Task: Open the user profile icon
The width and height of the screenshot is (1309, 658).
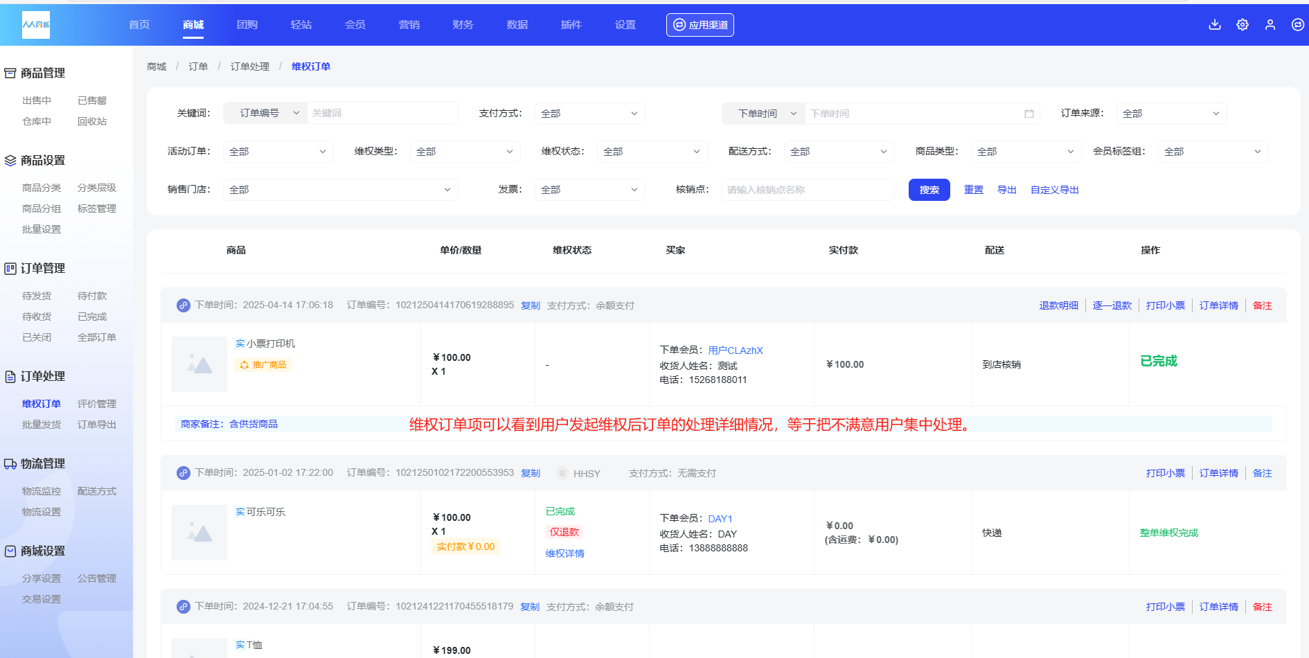Action: pos(1270,25)
